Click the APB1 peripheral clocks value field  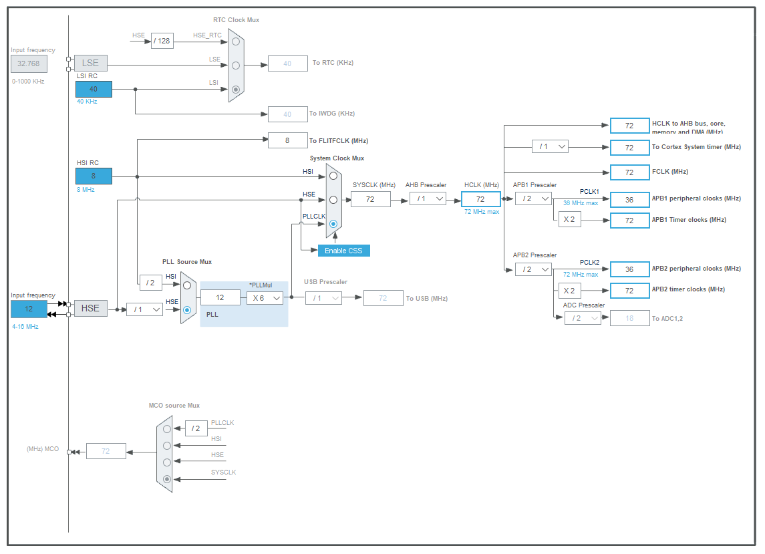coord(629,200)
